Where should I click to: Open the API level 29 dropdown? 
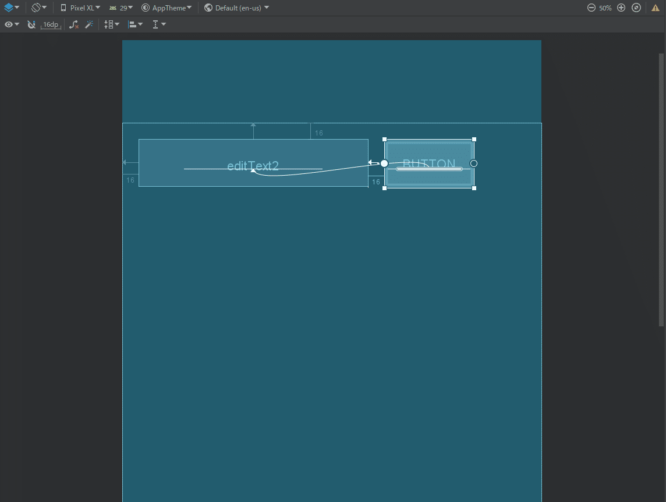tap(121, 8)
